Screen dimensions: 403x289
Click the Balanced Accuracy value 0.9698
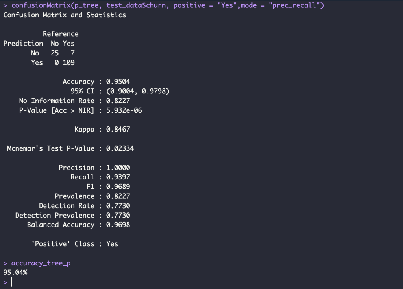118,225
